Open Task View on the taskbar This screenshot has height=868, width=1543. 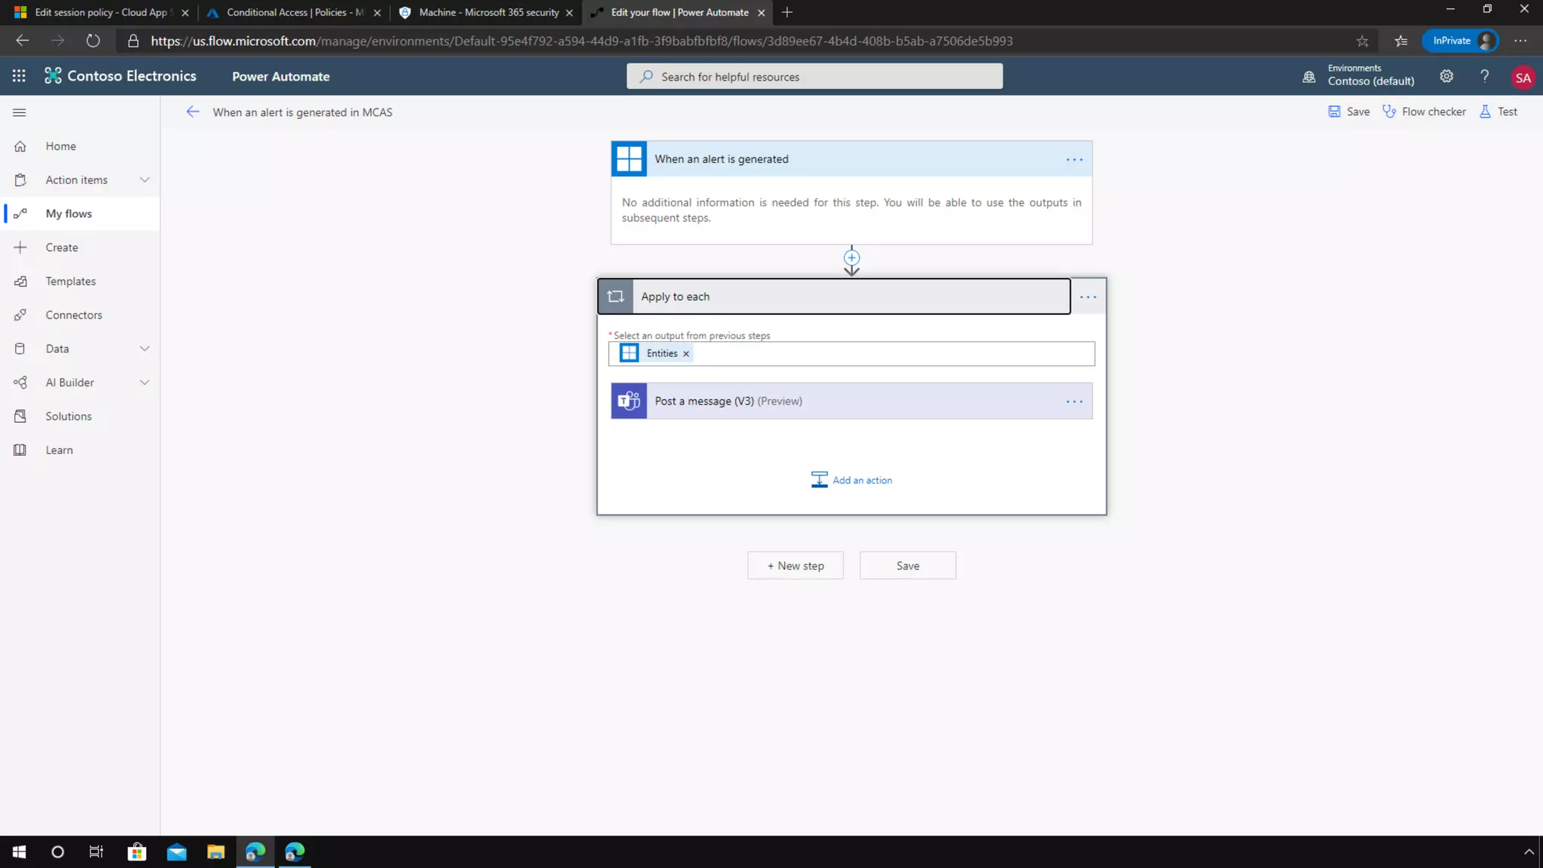[96, 851]
